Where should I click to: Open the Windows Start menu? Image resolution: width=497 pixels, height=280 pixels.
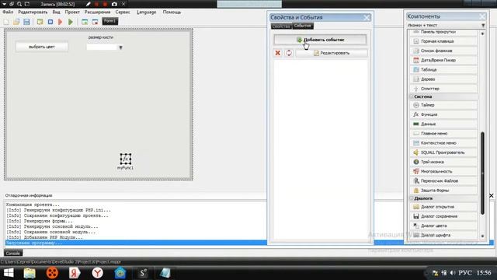(x=9, y=273)
